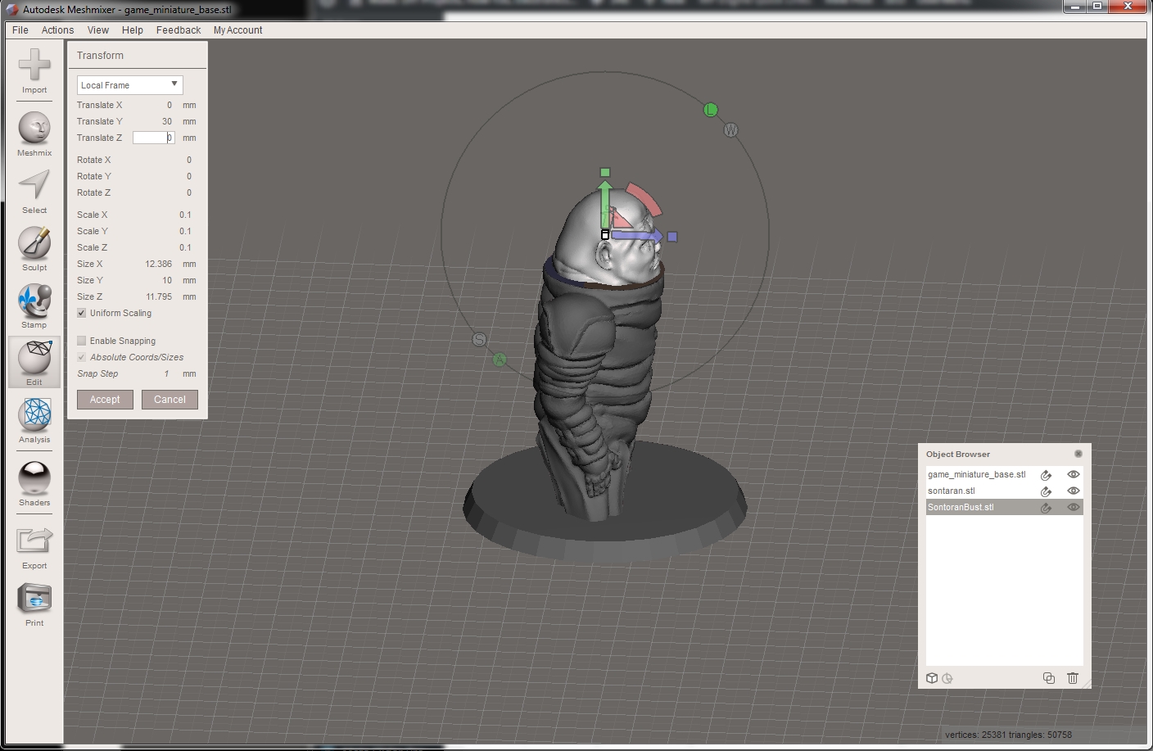This screenshot has height=751, width=1153.
Task: Select game_miniature_base.stl in Object Browser
Action: [977, 474]
